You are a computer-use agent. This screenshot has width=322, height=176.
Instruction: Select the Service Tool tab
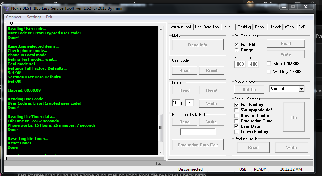[x=181, y=26]
